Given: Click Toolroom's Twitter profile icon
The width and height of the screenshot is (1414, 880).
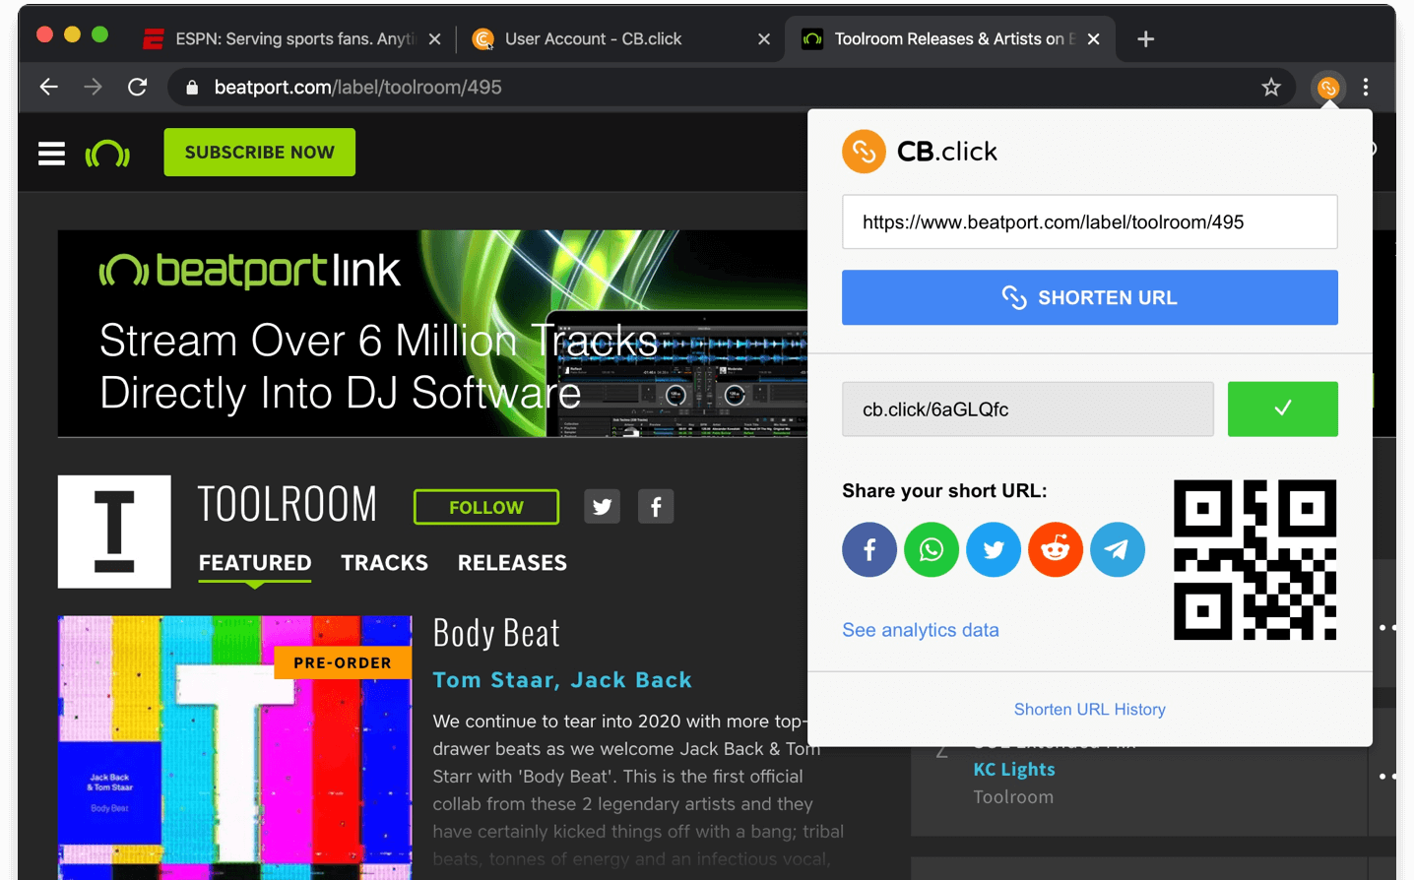Looking at the screenshot, I should pos(602,506).
